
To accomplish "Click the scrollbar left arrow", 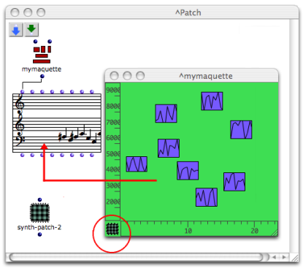I will point(275,257).
